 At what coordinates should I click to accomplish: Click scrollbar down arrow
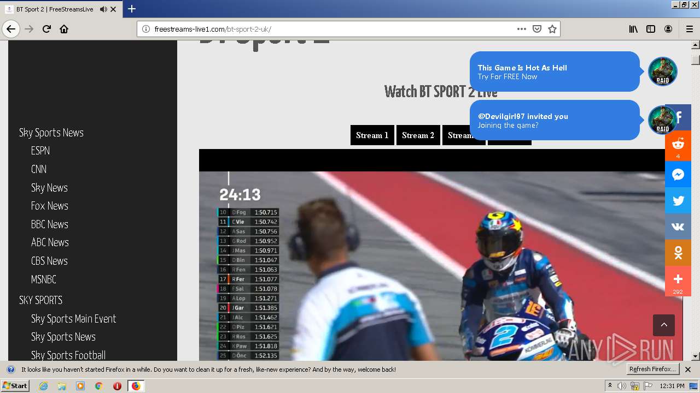click(x=696, y=356)
